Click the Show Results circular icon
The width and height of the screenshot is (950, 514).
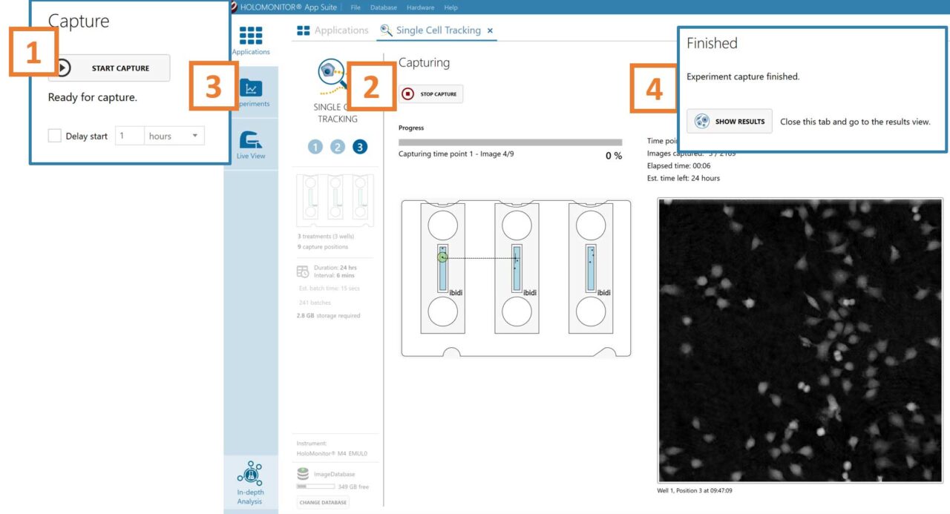701,121
